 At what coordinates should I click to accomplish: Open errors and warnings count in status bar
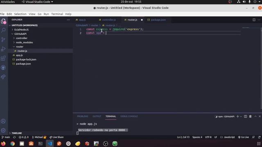pyautogui.click(x=24, y=137)
